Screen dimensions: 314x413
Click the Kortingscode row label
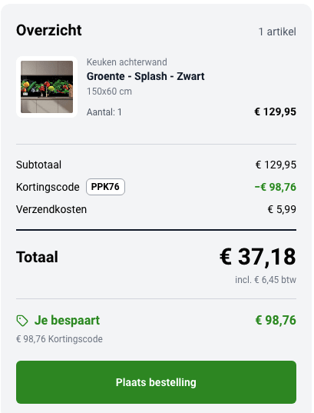tap(48, 187)
